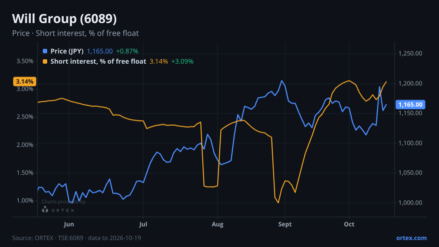Click the 1,250.00 right axis label

coord(410,53)
